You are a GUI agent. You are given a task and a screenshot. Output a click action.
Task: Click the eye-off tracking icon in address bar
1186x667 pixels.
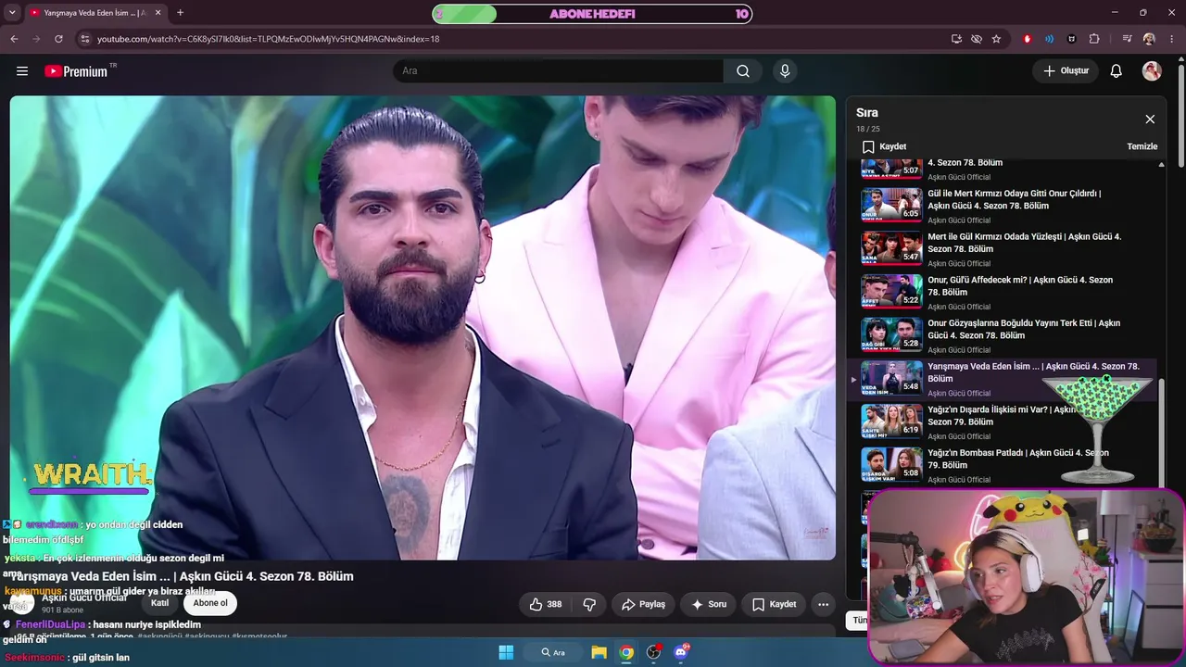[x=977, y=39]
